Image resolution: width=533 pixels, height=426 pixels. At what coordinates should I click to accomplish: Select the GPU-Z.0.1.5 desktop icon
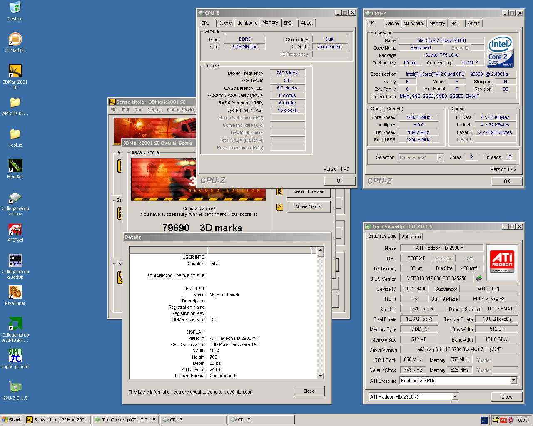15,390
